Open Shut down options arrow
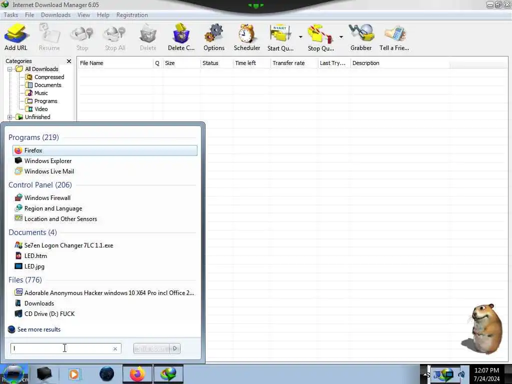 [174, 348]
